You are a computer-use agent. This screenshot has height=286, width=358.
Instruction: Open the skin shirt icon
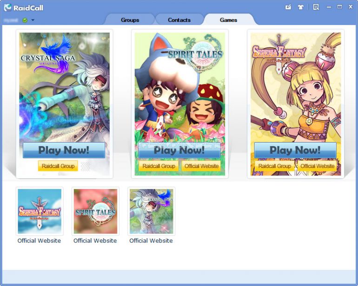(x=301, y=7)
